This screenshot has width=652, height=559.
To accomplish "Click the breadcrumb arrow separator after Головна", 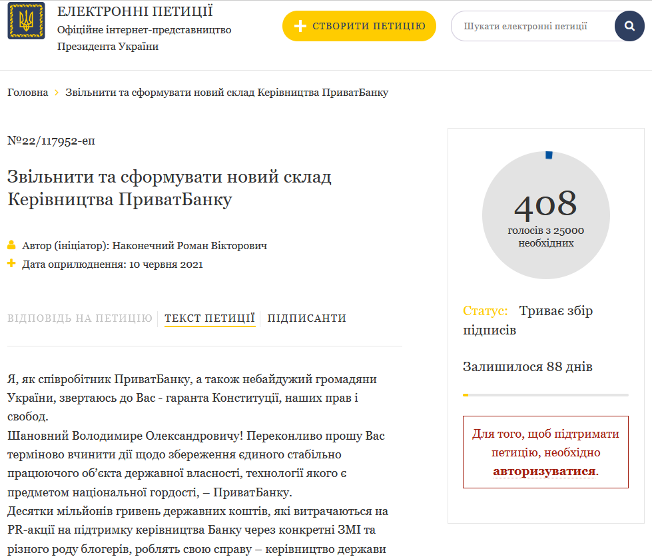I will (x=57, y=93).
